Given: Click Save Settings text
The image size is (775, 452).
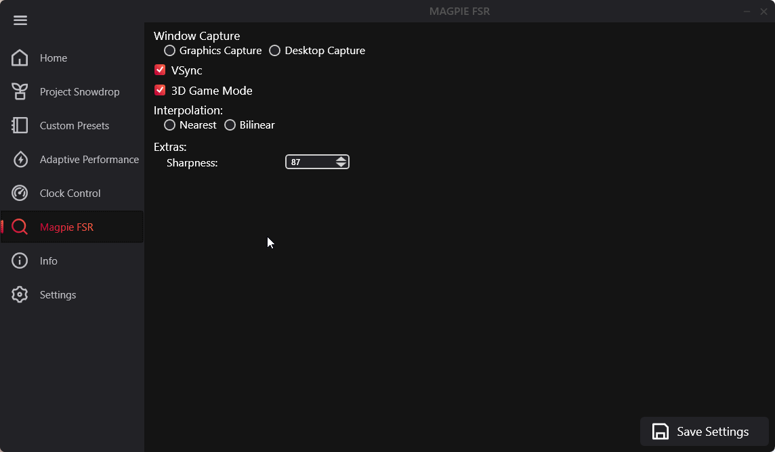Looking at the screenshot, I should pyautogui.click(x=713, y=431).
